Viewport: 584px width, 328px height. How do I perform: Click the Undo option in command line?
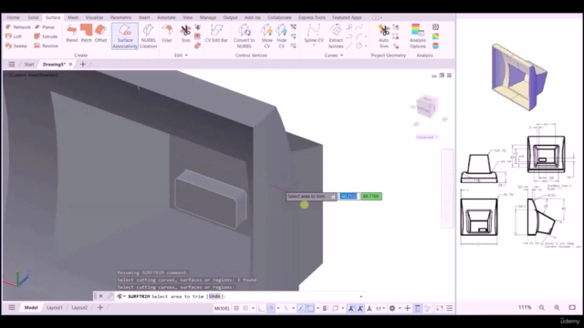tap(214, 296)
